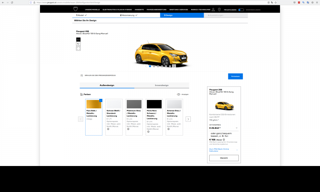This screenshot has width=320, height=192.
Task: Open the user account icon
Action: coord(213,10)
